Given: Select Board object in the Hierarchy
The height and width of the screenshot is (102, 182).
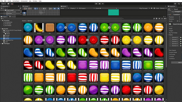Looking at the screenshot, I should (10, 13).
